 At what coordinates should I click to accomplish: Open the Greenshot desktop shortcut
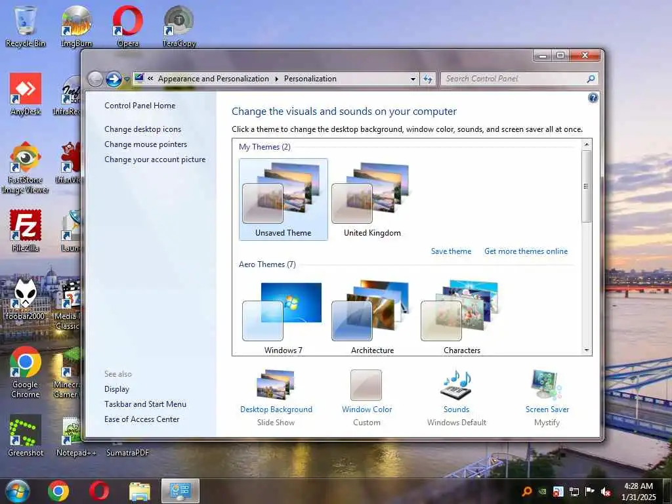pyautogui.click(x=26, y=436)
